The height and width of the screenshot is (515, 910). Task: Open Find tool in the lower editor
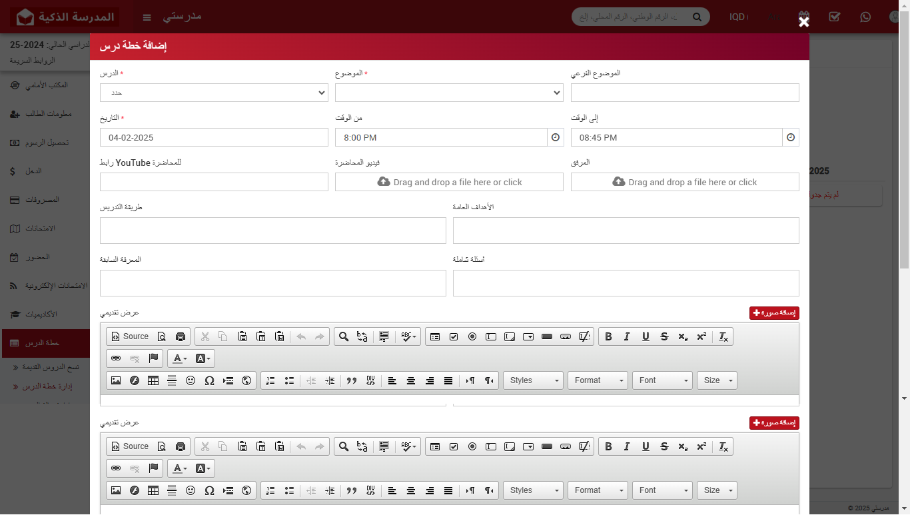pos(344,446)
